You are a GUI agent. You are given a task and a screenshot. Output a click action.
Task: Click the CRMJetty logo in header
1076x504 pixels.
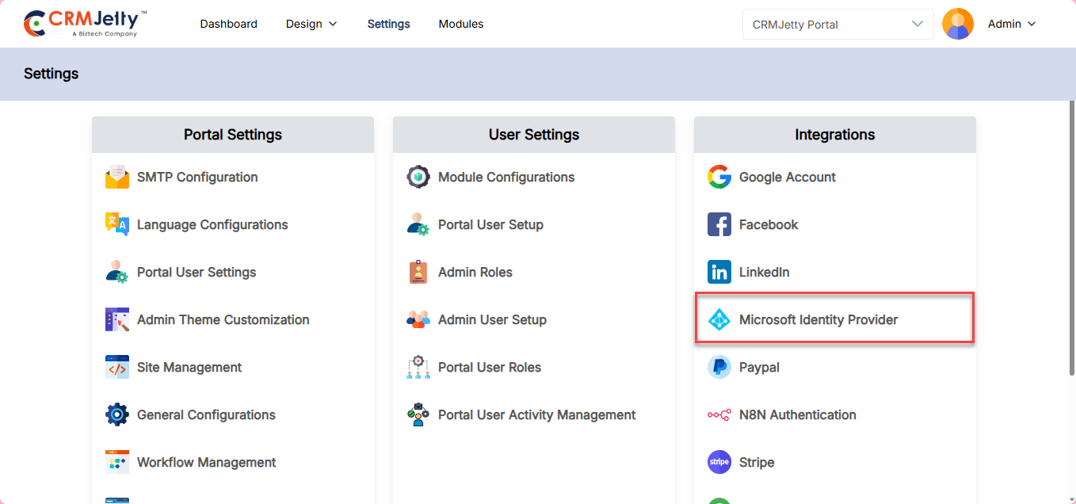(x=85, y=24)
